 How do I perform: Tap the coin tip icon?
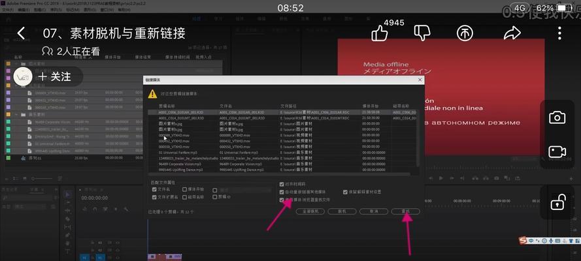click(x=465, y=33)
